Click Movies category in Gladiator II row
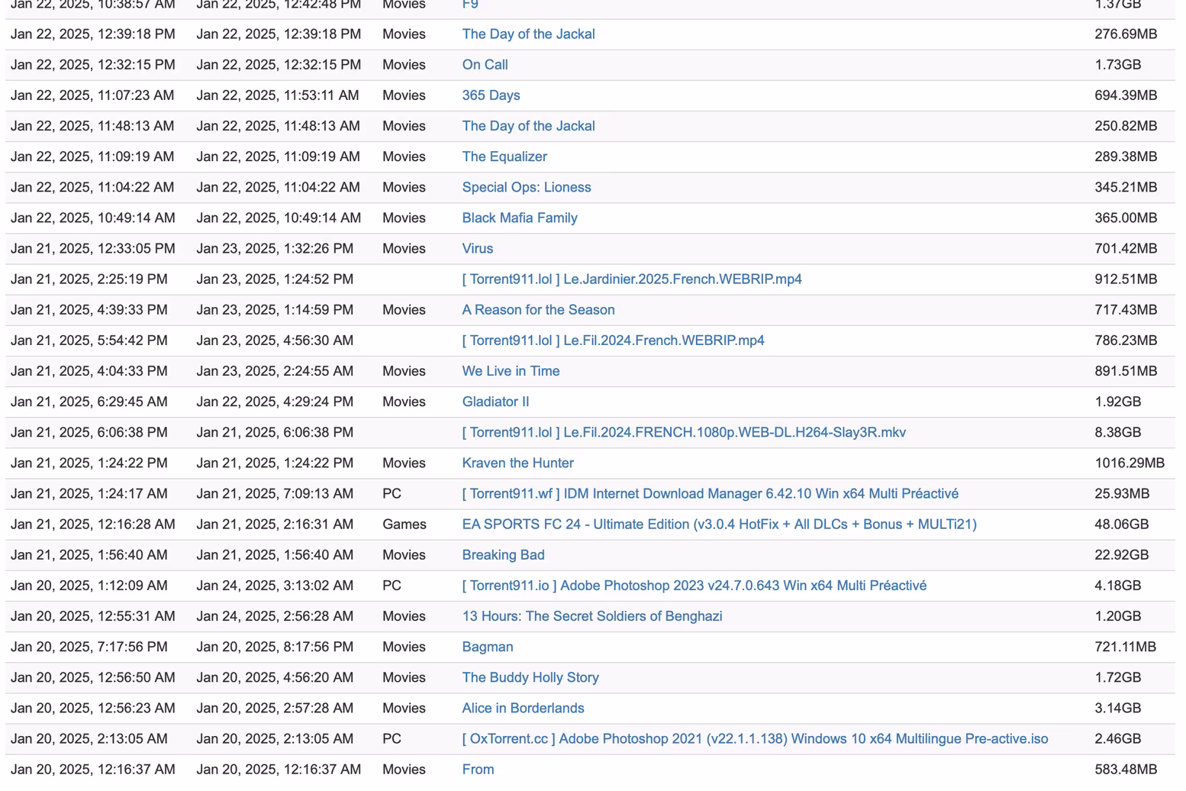This screenshot has height=791, width=1186. (x=404, y=401)
